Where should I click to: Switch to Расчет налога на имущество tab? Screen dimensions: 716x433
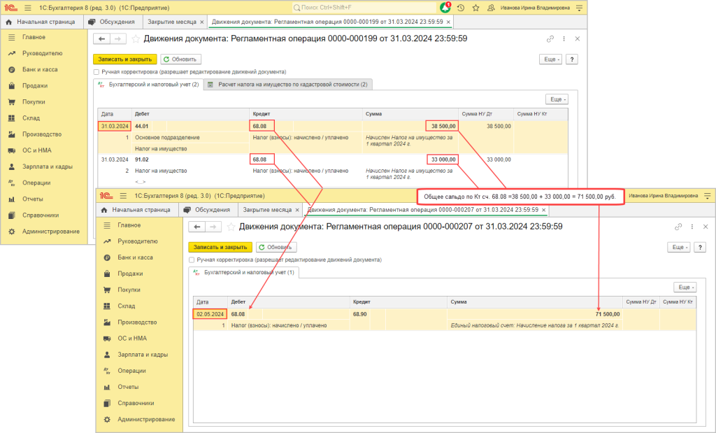[x=292, y=85]
